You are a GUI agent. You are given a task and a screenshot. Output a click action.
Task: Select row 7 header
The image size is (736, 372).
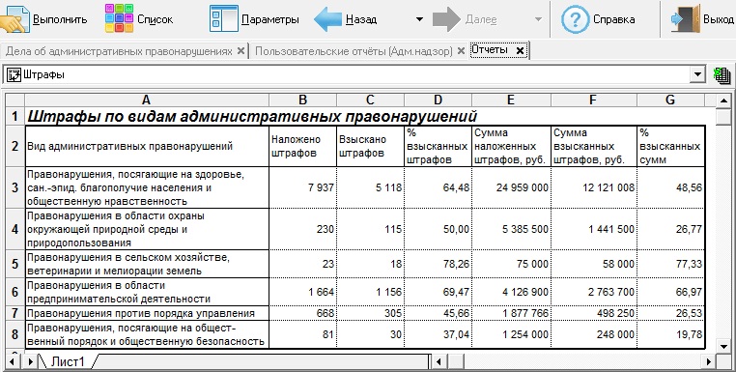click(x=15, y=313)
